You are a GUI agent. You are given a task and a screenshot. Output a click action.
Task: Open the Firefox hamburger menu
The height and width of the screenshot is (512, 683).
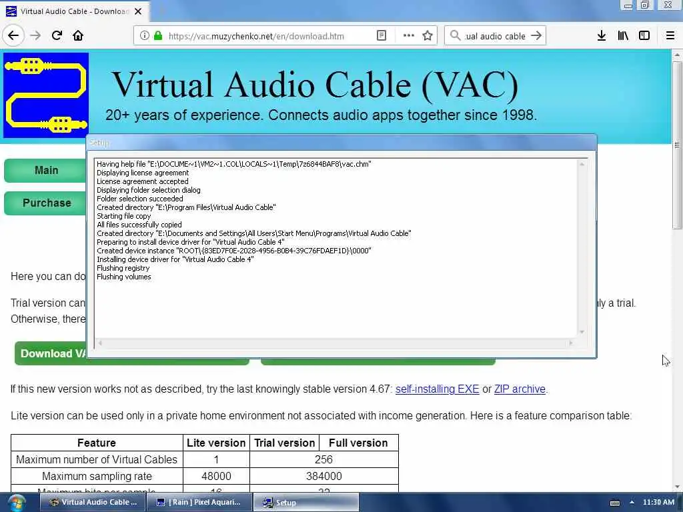[670, 36]
